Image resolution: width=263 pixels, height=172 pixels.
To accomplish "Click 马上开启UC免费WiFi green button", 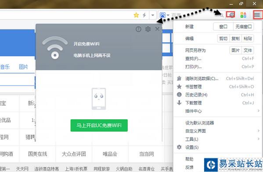I will point(99,125).
